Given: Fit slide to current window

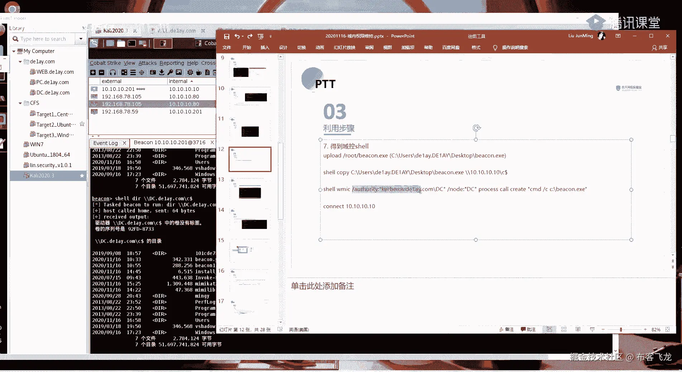Looking at the screenshot, I should pos(667,329).
